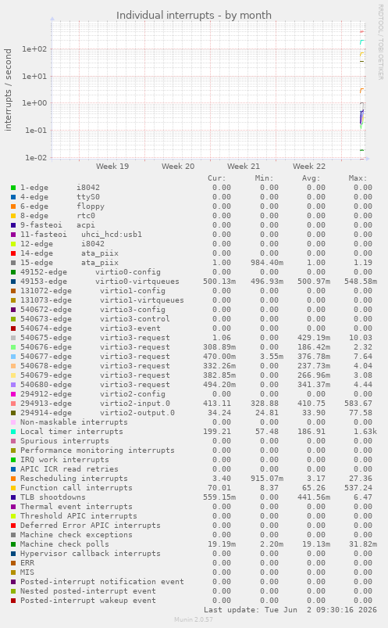Click the 'Week 22' x-axis label

[x=309, y=167]
